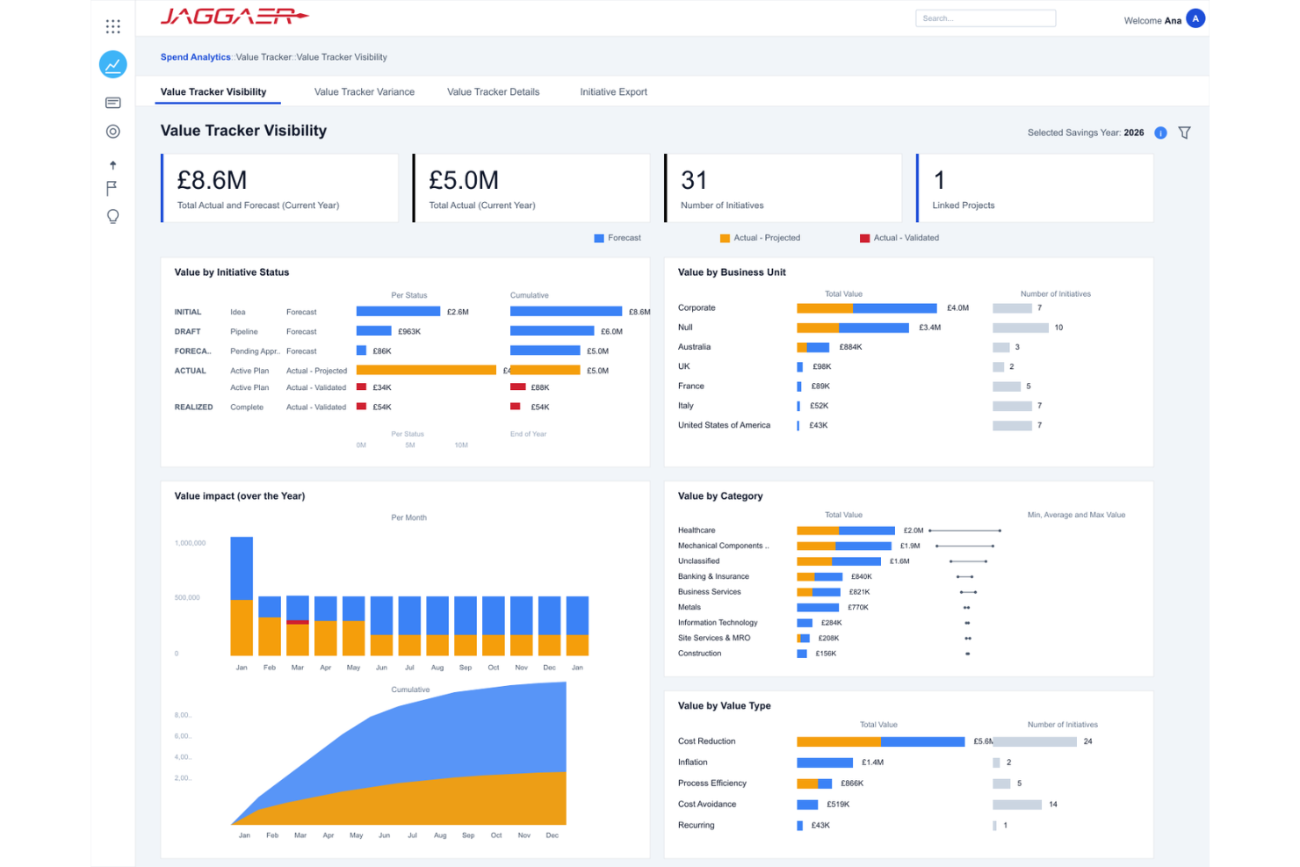Click the Welcome Ana text

pyautogui.click(x=1152, y=20)
